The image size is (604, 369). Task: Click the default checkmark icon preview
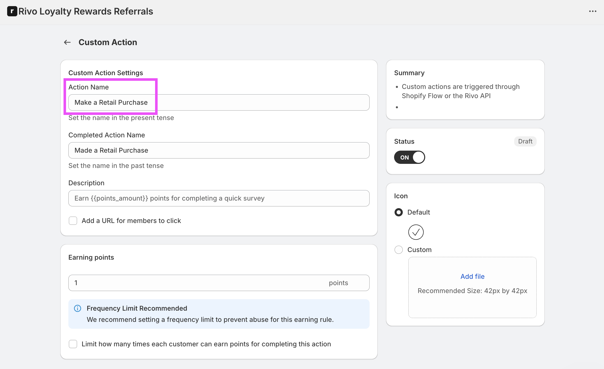click(416, 232)
